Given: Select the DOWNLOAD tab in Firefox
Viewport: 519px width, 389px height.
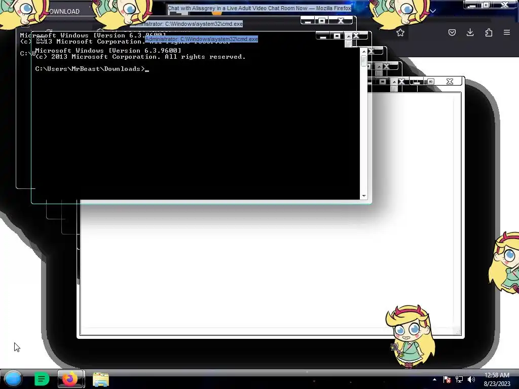Looking at the screenshot, I should pyautogui.click(x=64, y=11).
